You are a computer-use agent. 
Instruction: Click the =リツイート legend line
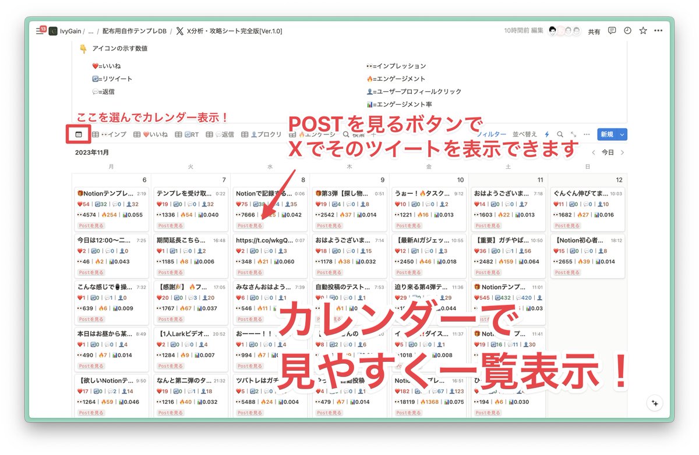112,79
